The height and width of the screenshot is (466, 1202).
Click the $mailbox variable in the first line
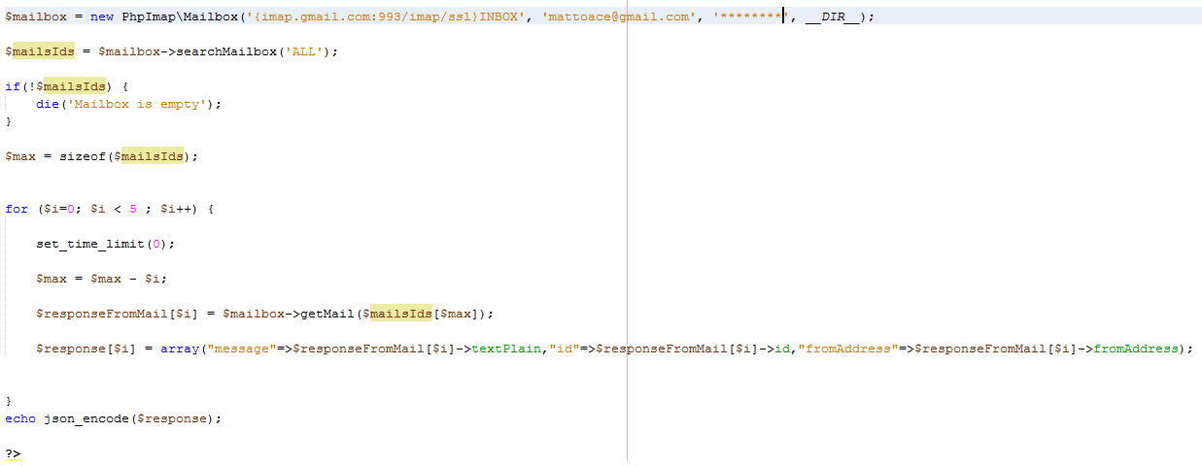coord(36,17)
